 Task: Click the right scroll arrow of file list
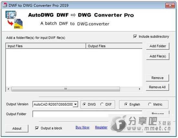[x=139, y=89]
